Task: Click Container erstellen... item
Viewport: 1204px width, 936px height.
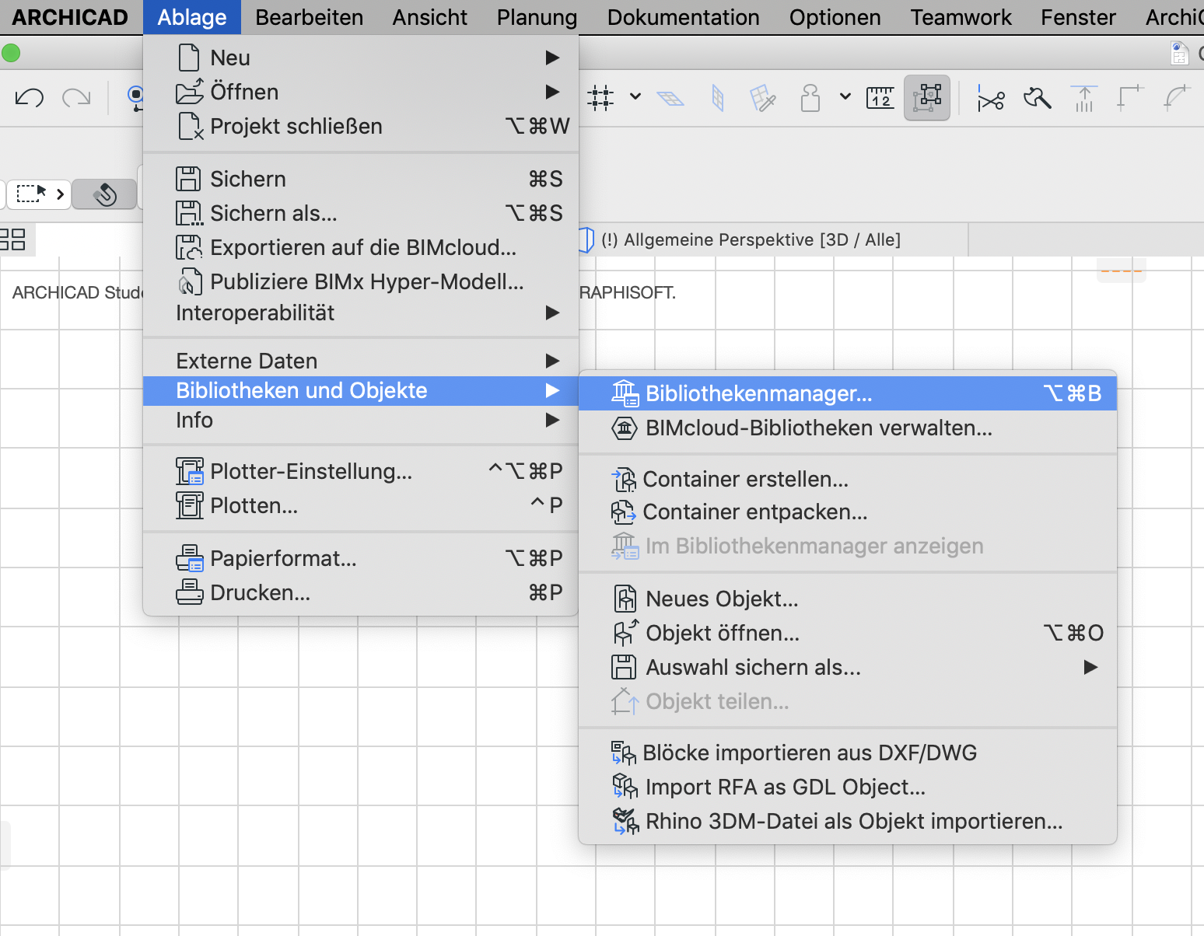Action: tap(848, 479)
